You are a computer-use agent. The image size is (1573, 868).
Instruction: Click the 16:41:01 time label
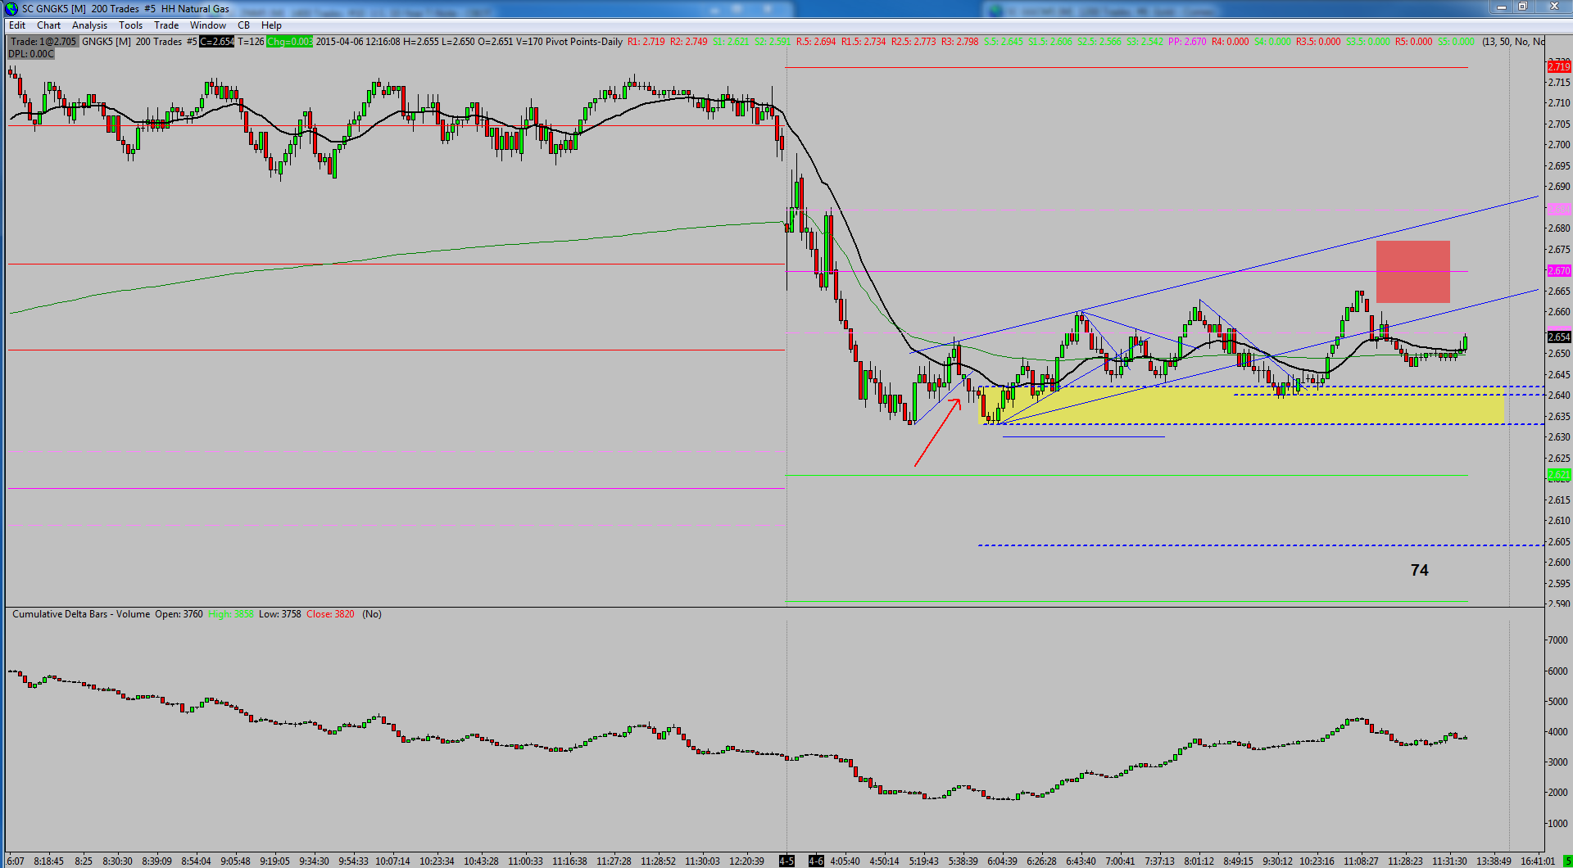1537,861
